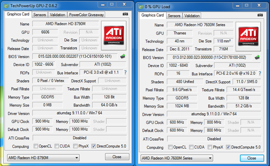Click Shaders 480 Unified field

pos(185,82)
